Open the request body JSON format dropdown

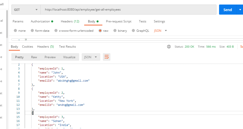tap(160, 31)
